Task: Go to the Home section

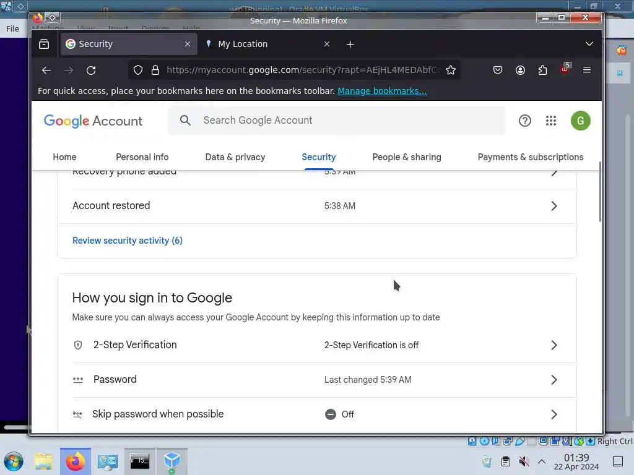Action: pos(64,157)
